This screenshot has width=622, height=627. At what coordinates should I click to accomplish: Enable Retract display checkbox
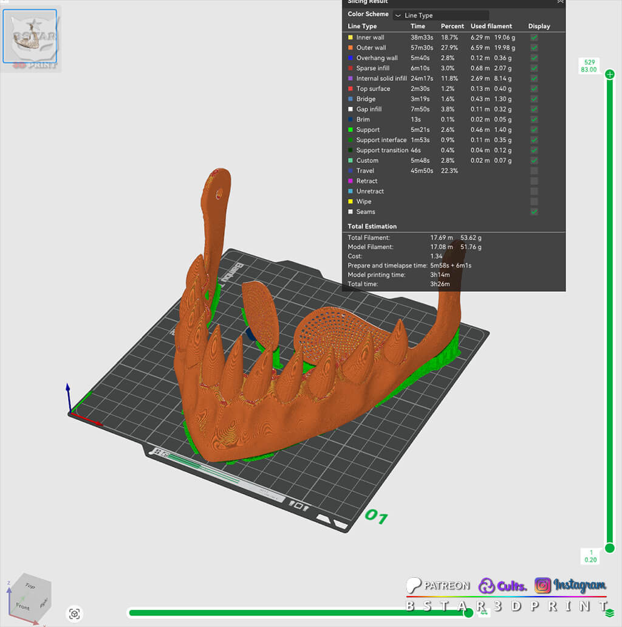tap(534, 181)
